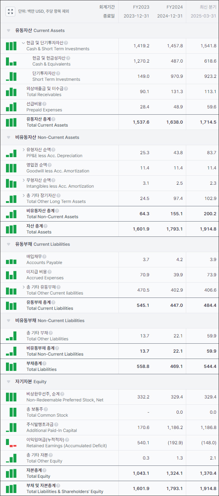
Task: Click the FY2023 Accrued Expenses value 70.9
Action: pos(144,275)
